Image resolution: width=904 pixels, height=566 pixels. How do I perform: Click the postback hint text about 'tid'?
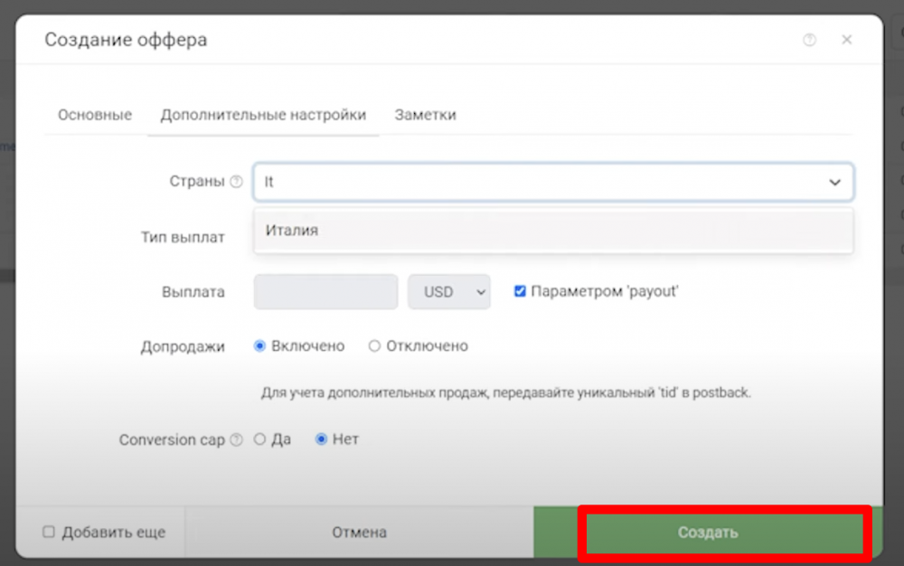[505, 392]
